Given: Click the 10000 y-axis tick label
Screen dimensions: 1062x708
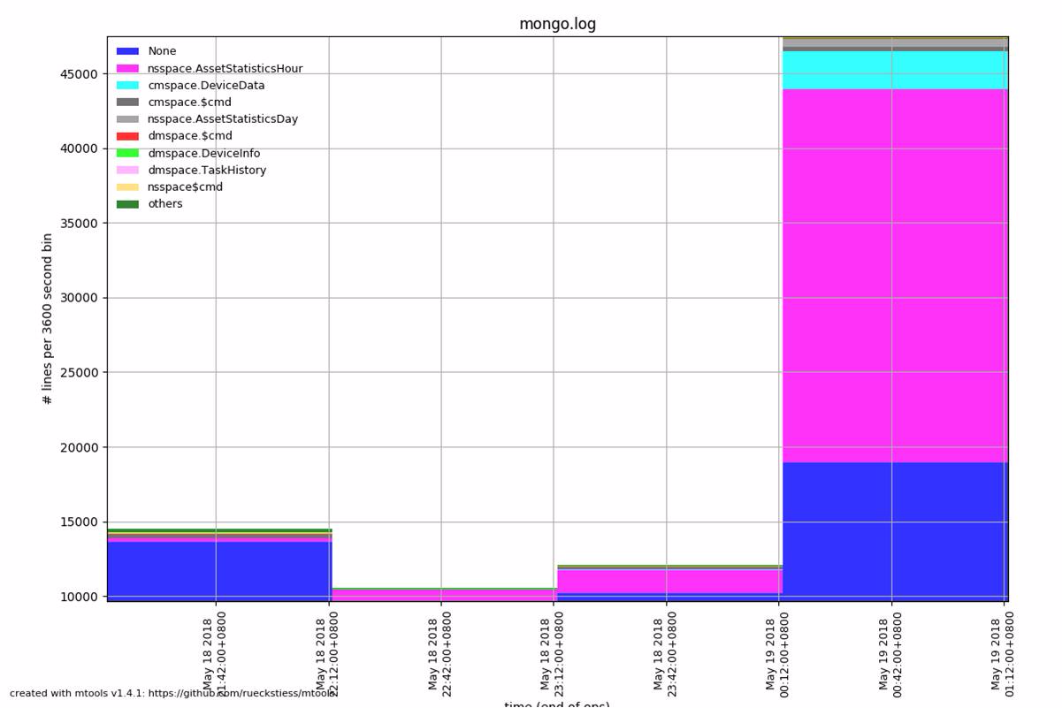Looking at the screenshot, I should (79, 597).
